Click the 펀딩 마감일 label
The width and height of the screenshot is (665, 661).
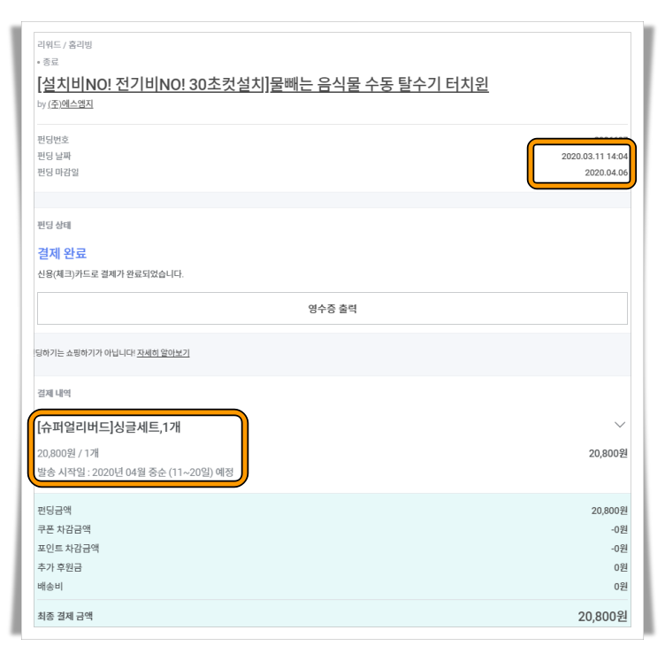[x=58, y=172]
